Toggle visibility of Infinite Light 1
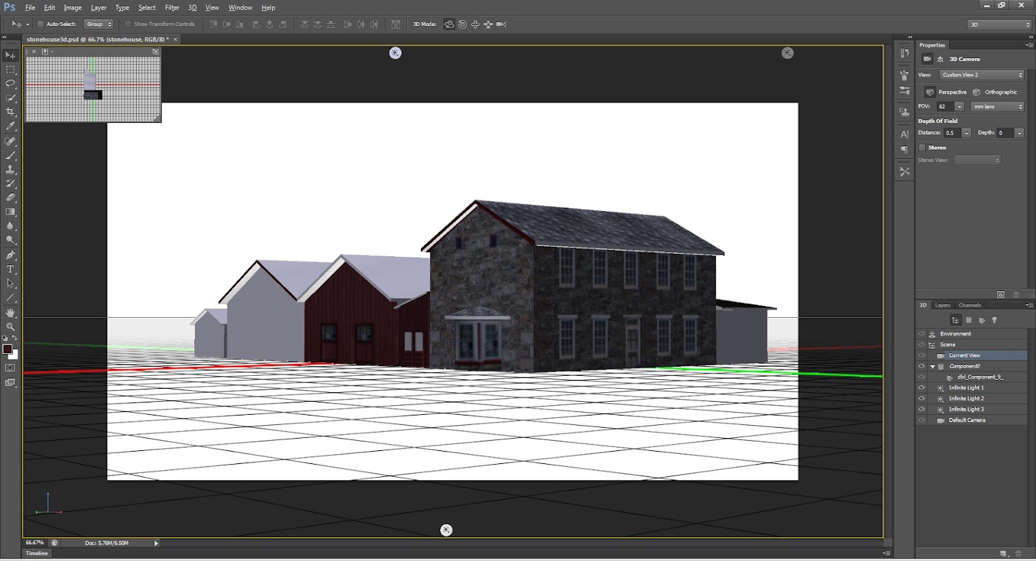Screen dimensions: 1036x561 tap(921, 387)
